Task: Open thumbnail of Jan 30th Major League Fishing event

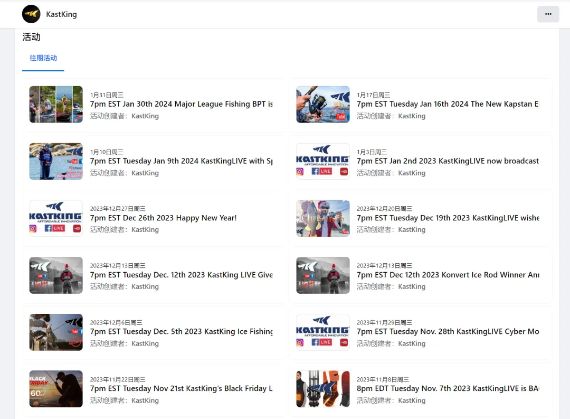Action: (x=56, y=105)
